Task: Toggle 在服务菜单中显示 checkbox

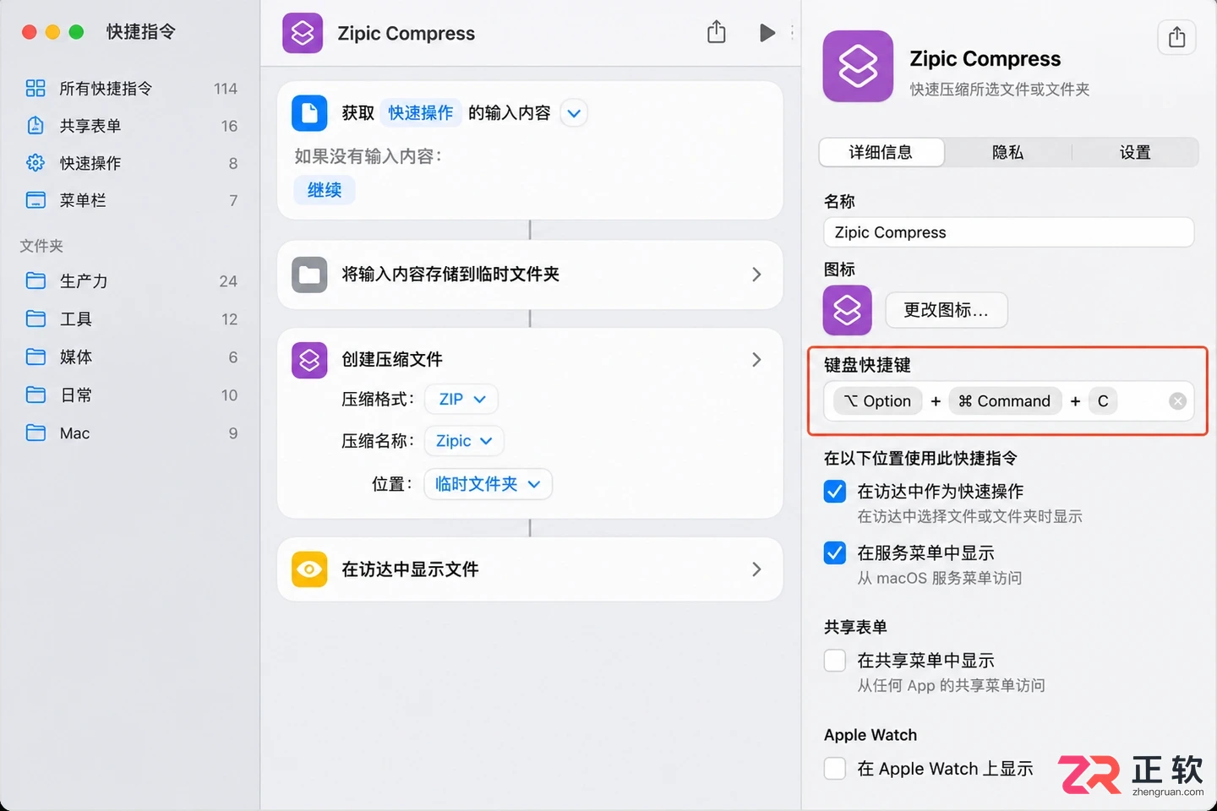Action: coord(835,552)
